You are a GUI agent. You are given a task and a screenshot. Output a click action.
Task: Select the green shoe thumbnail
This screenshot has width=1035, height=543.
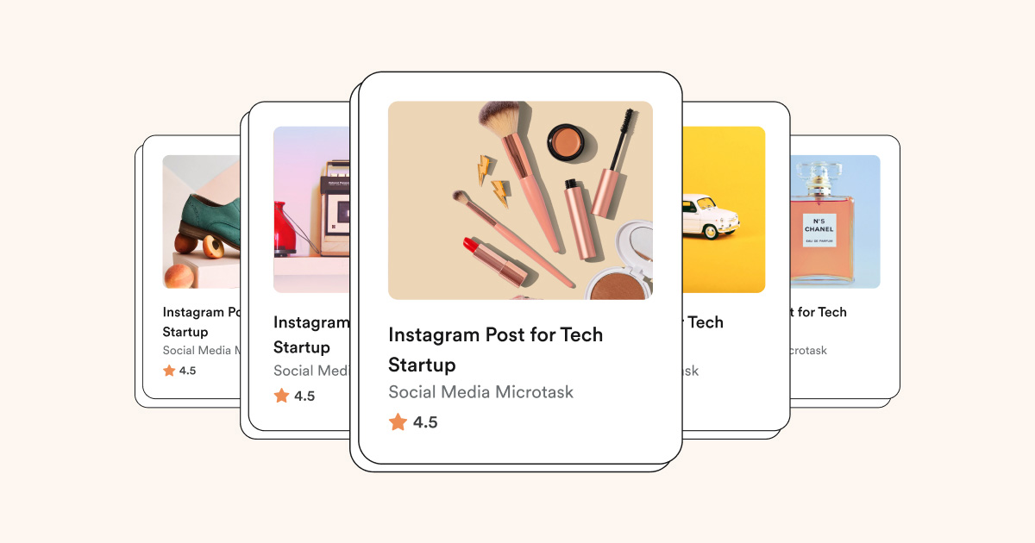[x=201, y=222]
